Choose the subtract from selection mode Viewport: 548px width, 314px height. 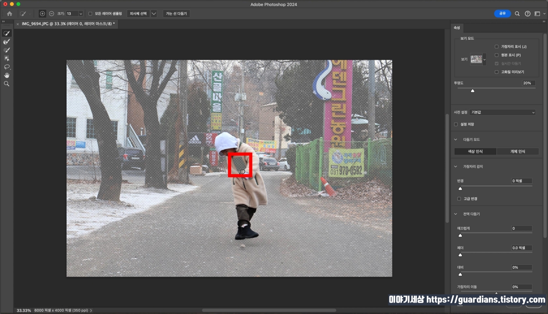point(51,14)
